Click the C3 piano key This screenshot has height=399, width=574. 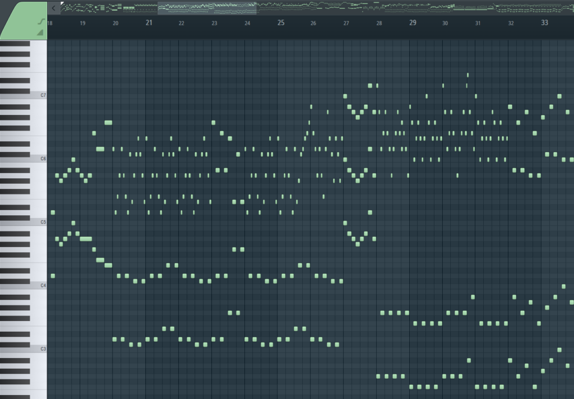coord(24,349)
